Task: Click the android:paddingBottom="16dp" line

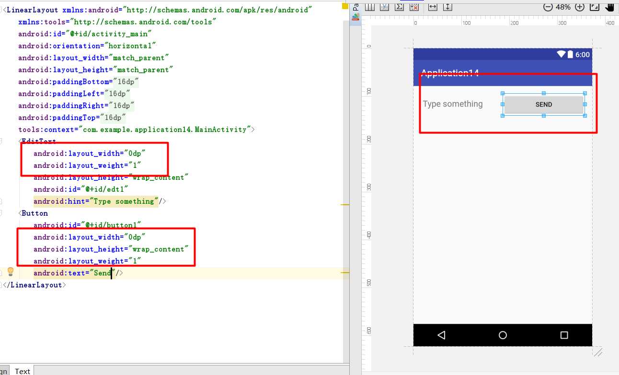Action: coord(79,82)
